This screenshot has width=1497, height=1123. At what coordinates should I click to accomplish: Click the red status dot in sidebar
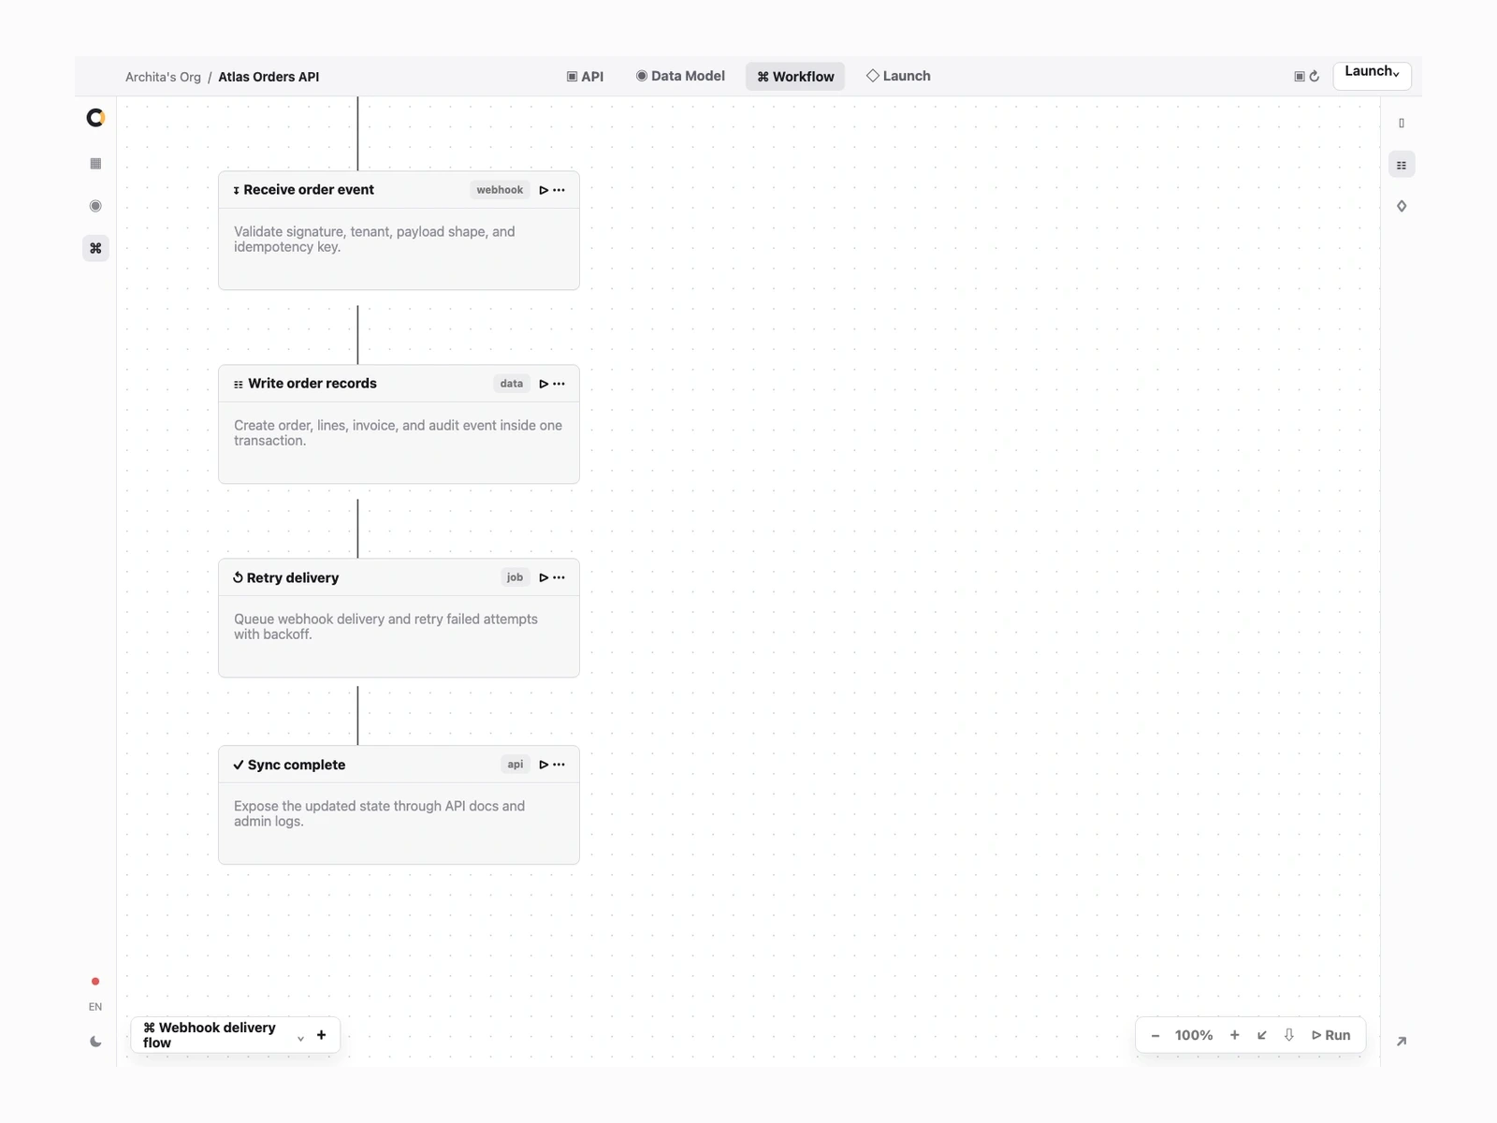95,982
